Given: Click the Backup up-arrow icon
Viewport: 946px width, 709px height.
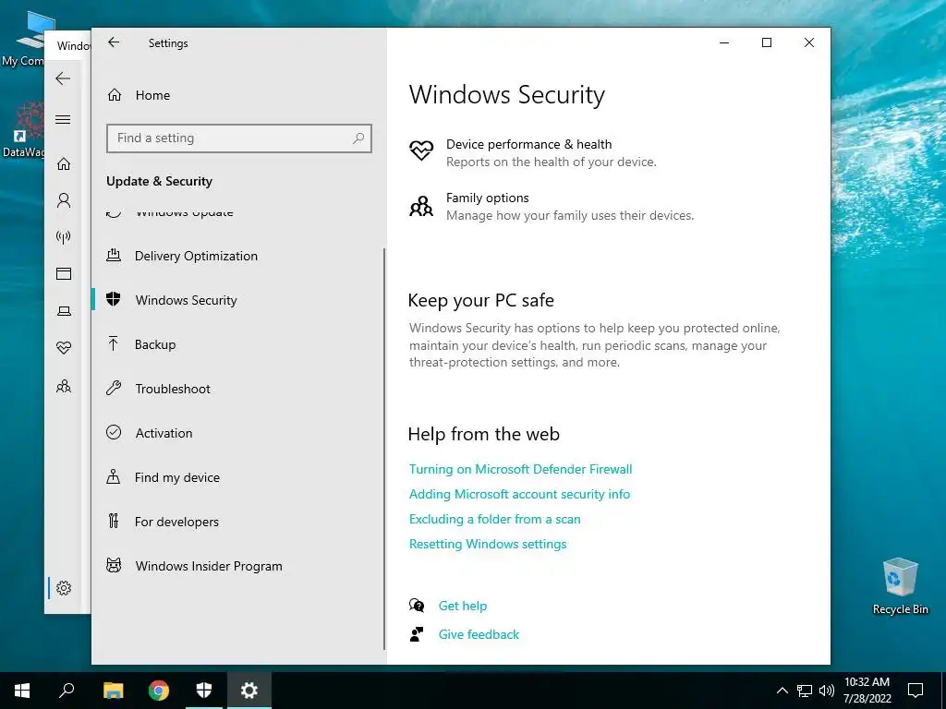Looking at the screenshot, I should coord(114,343).
